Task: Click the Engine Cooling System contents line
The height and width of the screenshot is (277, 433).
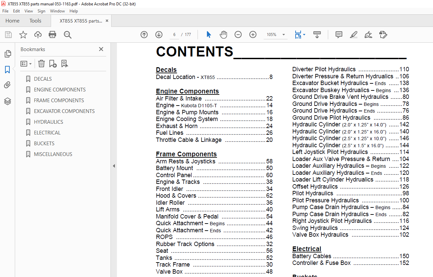Action: point(214,119)
